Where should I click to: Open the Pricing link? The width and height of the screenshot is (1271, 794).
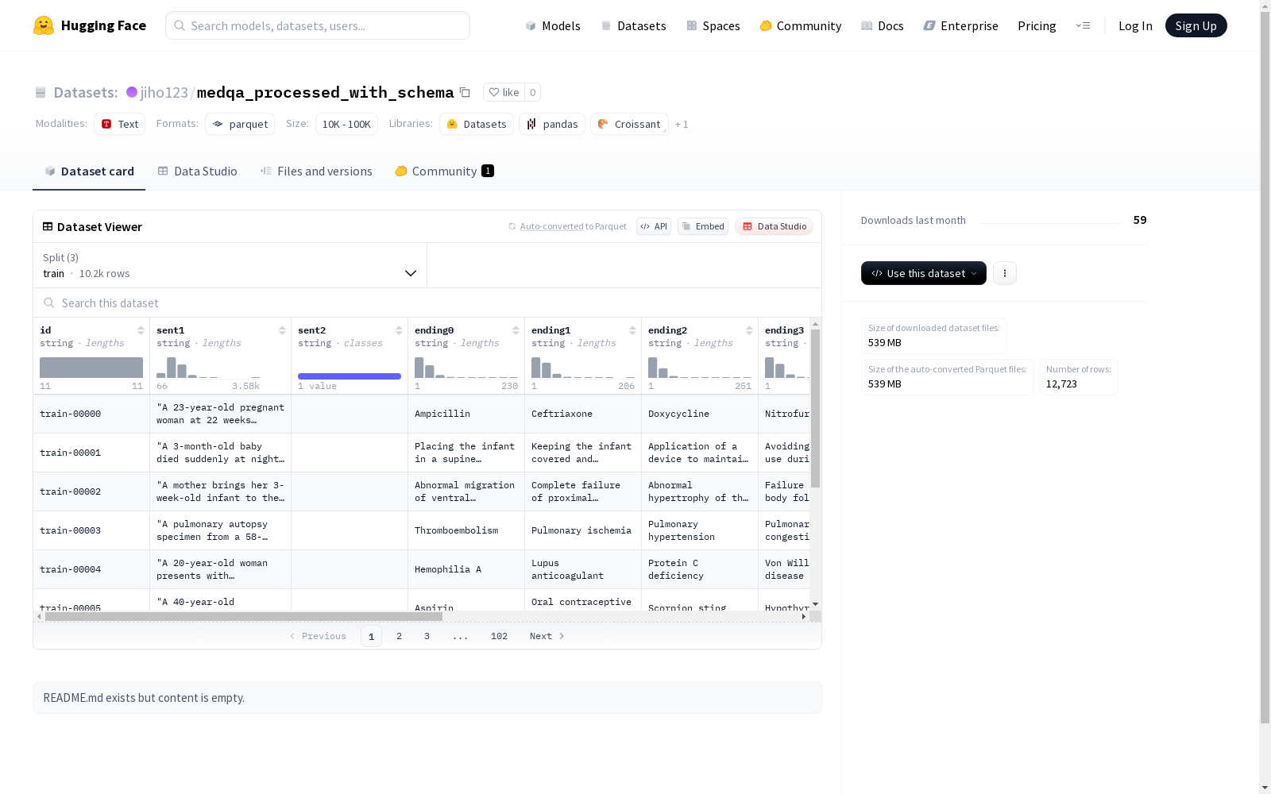pyautogui.click(x=1037, y=25)
